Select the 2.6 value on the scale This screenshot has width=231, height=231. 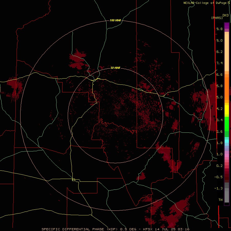pyautogui.click(x=219, y=131)
